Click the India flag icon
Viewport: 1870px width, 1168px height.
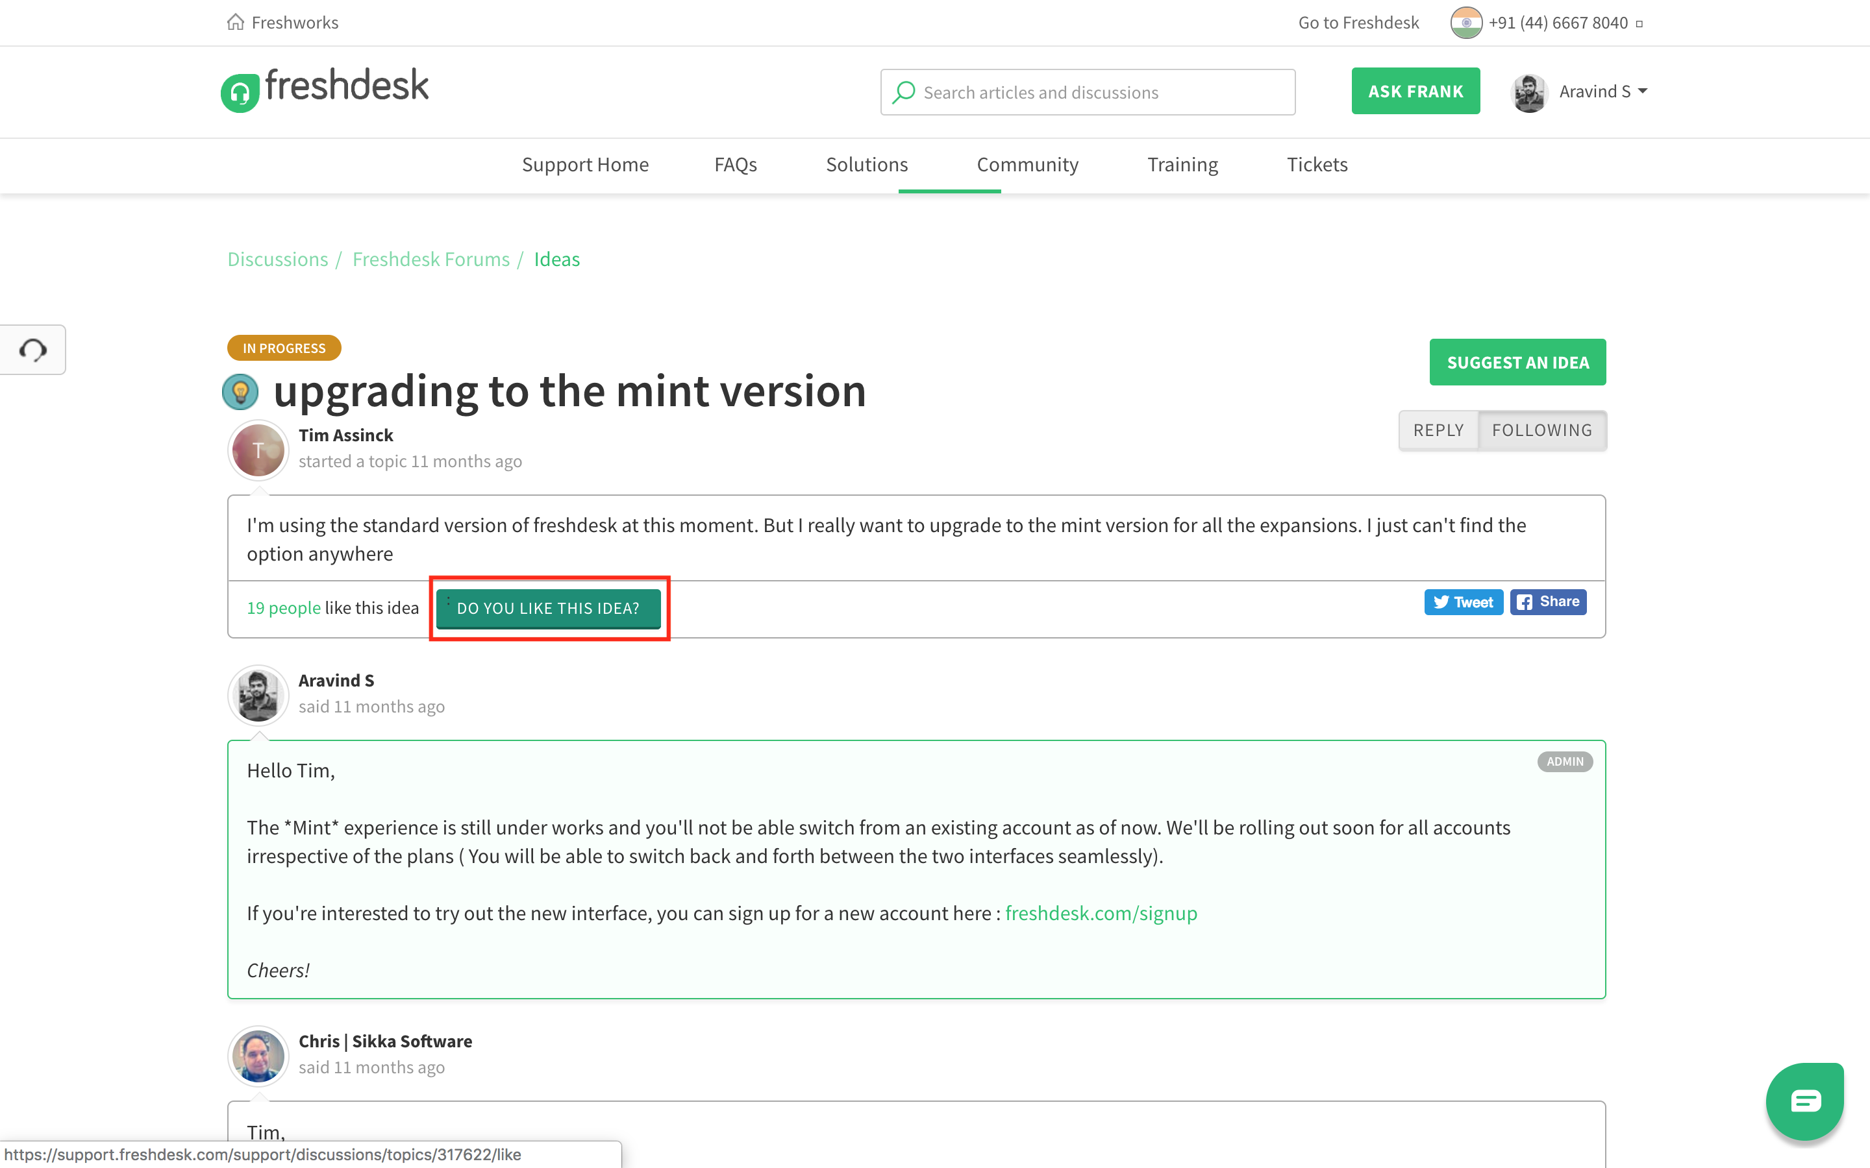pyautogui.click(x=1466, y=23)
